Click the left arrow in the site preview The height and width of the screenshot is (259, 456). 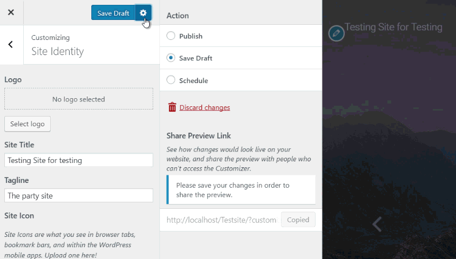[377, 224]
